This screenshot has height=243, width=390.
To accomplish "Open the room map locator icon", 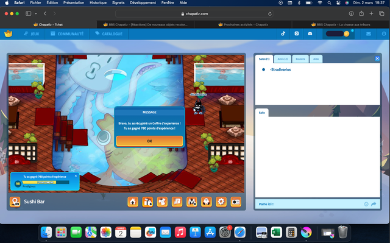I will 15,202.
